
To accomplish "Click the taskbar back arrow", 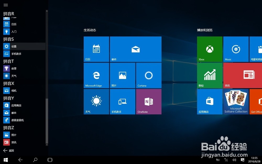I will (20, 160).
